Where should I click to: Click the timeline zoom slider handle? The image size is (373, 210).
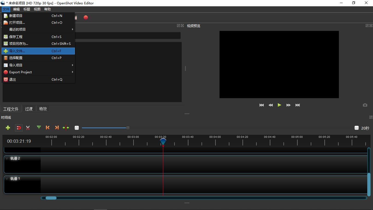click(x=128, y=128)
